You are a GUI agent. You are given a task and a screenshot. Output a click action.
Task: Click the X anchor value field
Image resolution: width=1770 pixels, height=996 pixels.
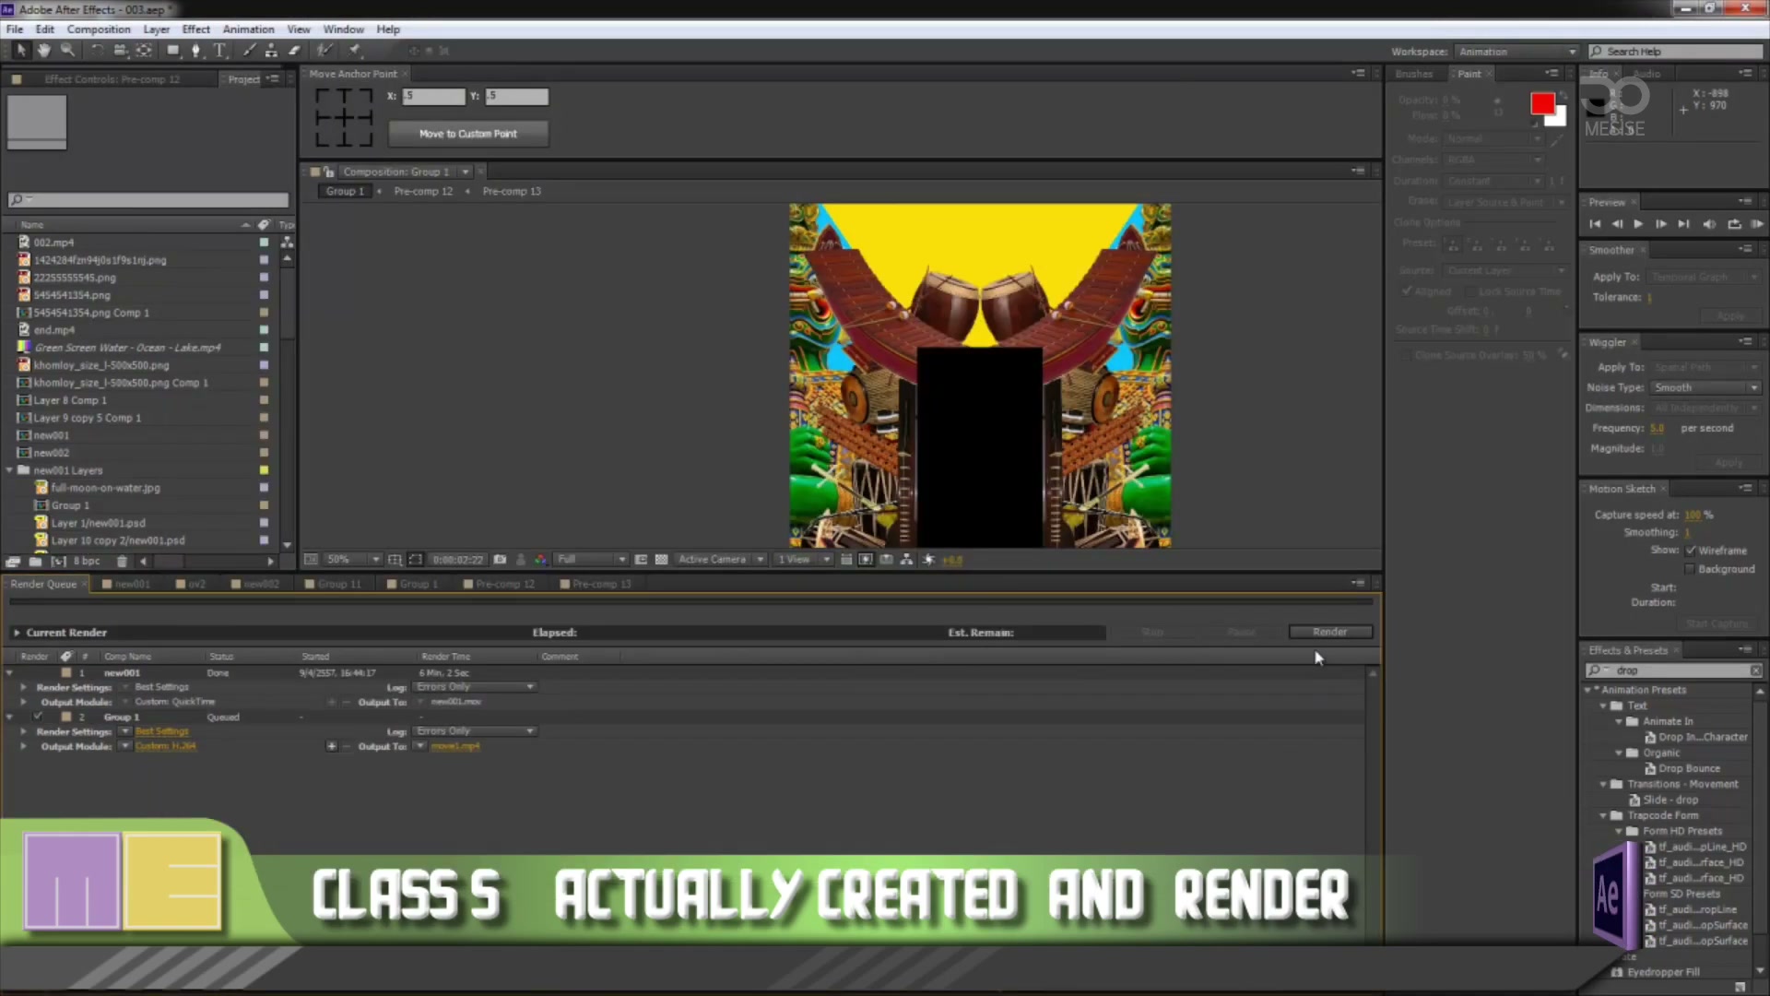coord(432,96)
